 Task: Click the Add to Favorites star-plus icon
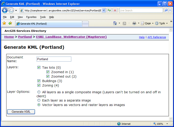click(x=10, y=23)
